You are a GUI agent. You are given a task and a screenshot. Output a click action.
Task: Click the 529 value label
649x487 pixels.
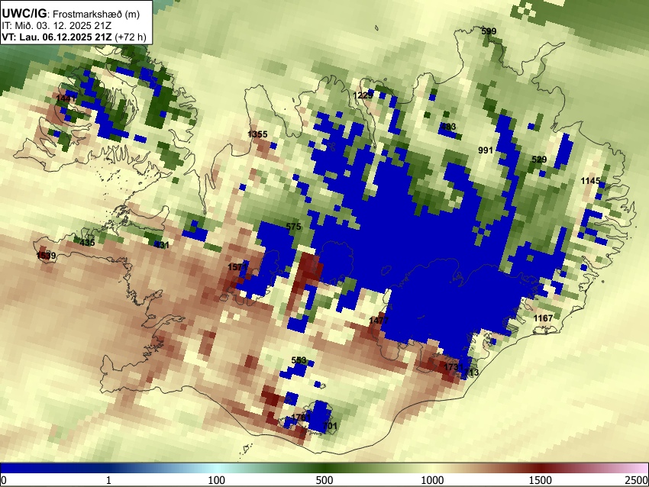pos(539,160)
